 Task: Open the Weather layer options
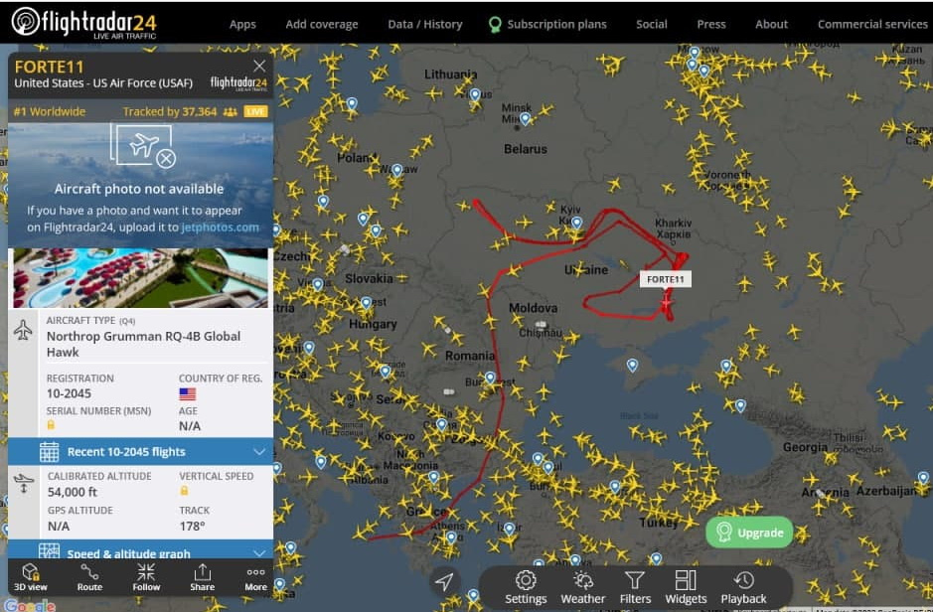[x=583, y=587]
